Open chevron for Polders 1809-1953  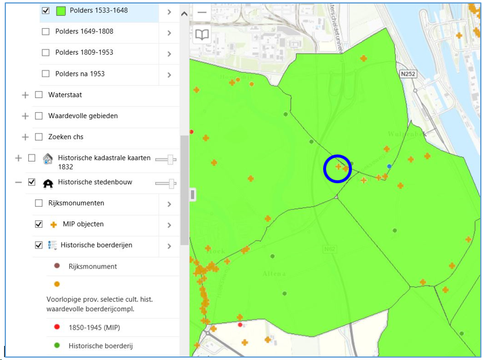click(x=169, y=54)
